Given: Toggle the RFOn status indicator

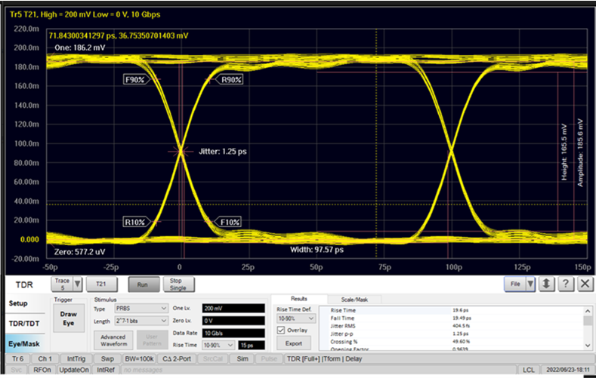Looking at the screenshot, I should click(x=42, y=370).
